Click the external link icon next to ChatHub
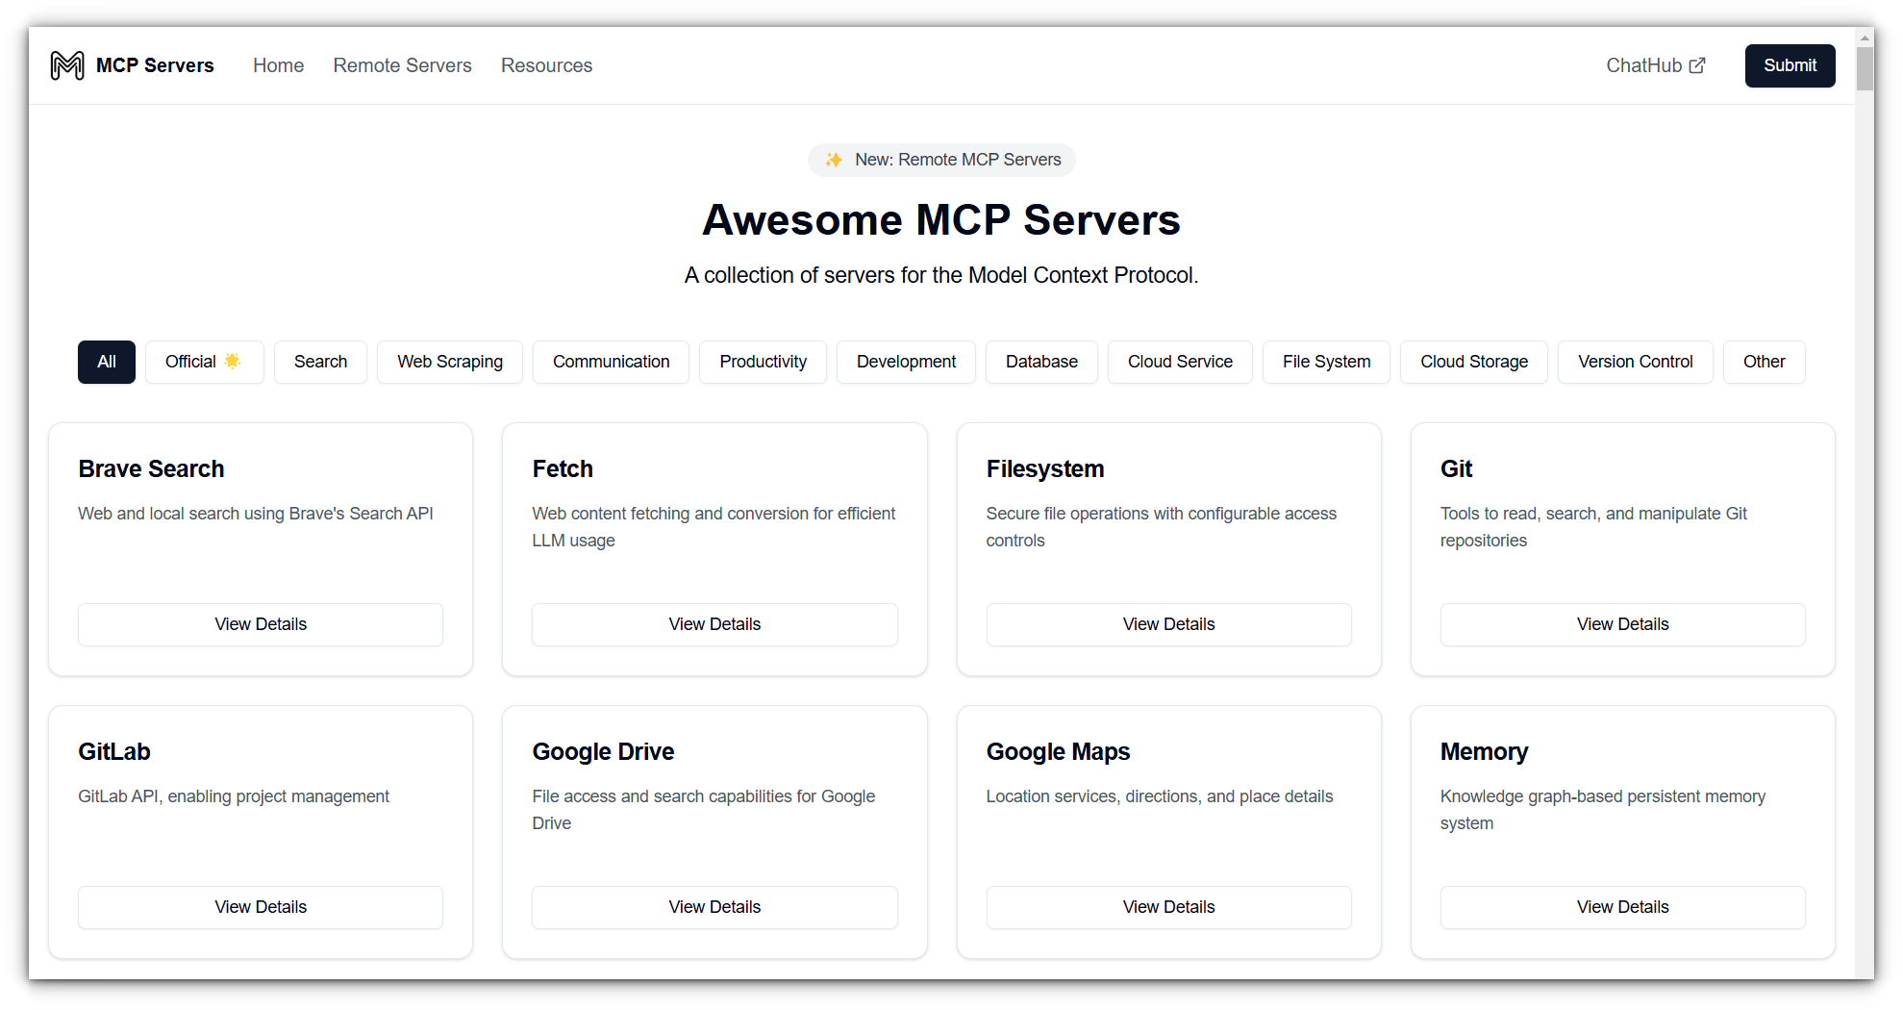 (x=1698, y=64)
